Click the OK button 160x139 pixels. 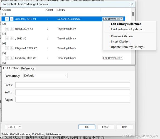(87, 127)
